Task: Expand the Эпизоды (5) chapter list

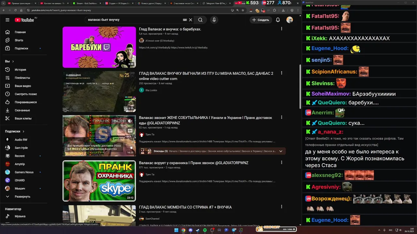Action: (281, 151)
